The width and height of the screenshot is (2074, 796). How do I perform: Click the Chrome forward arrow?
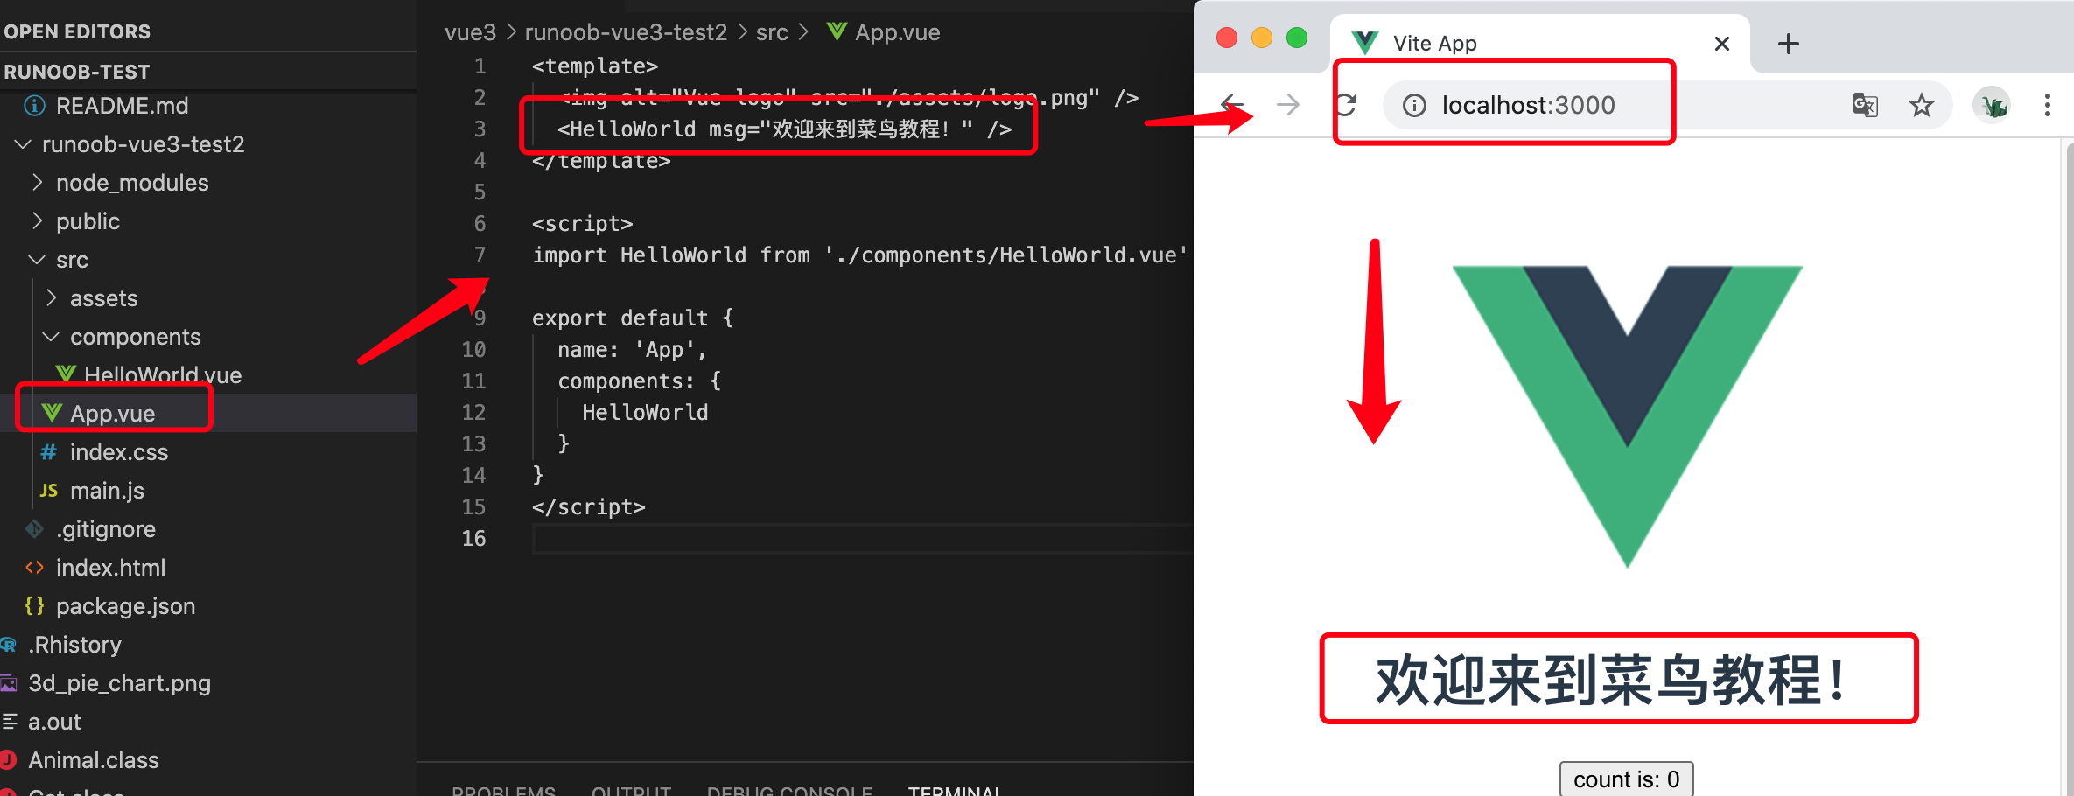[1288, 105]
